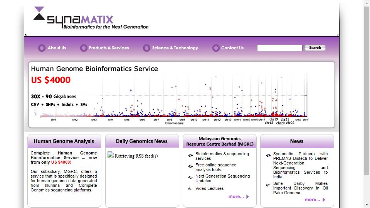Open Sime Darby Oil Palm Genome news
This screenshot has width=370, height=208.
[x=300, y=188]
